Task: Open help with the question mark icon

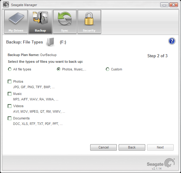Action: [172, 41]
